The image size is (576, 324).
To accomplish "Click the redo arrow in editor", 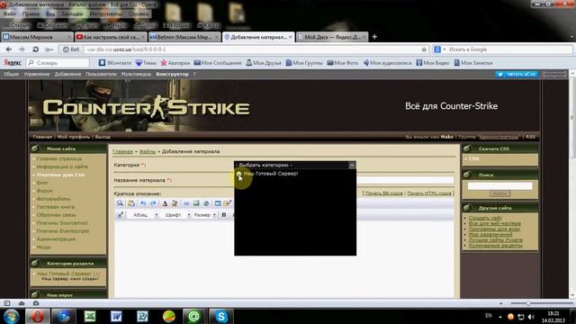I will [x=153, y=203].
